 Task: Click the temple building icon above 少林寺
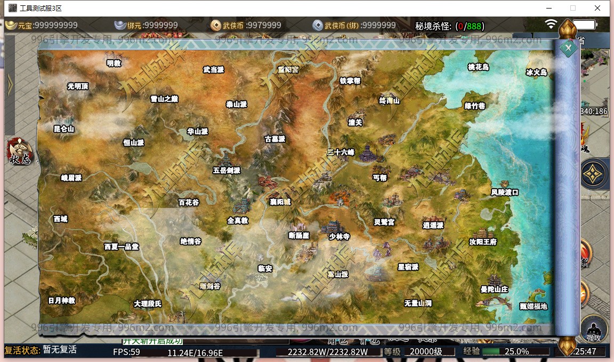[x=333, y=227]
